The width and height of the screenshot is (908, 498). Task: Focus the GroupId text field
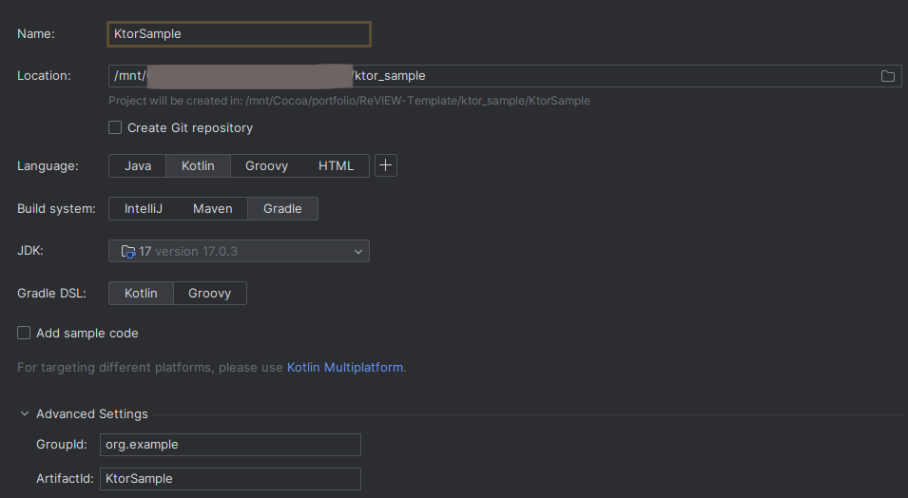click(230, 445)
